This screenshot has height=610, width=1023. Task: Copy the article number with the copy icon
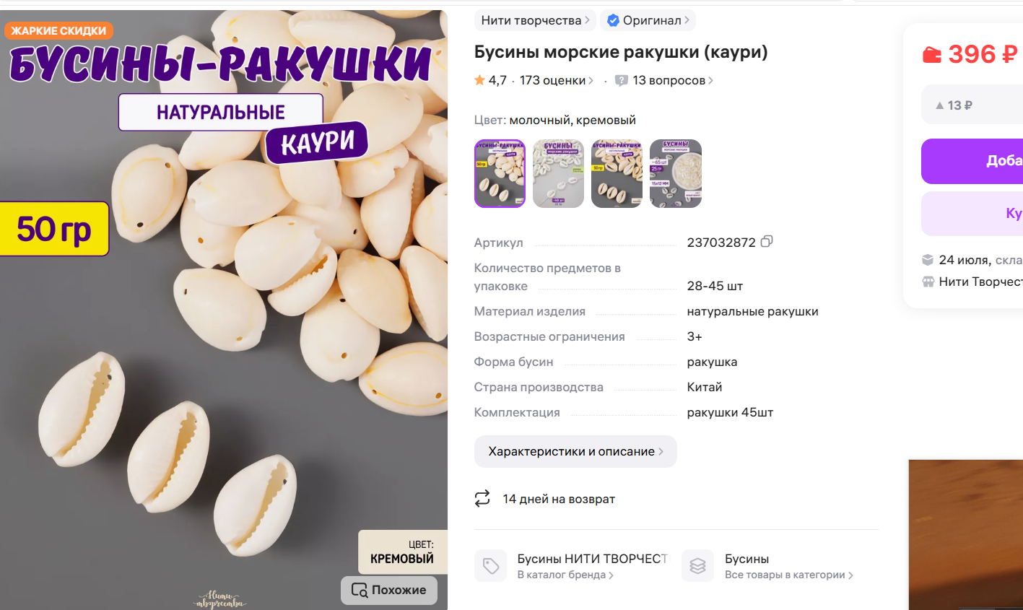[767, 241]
